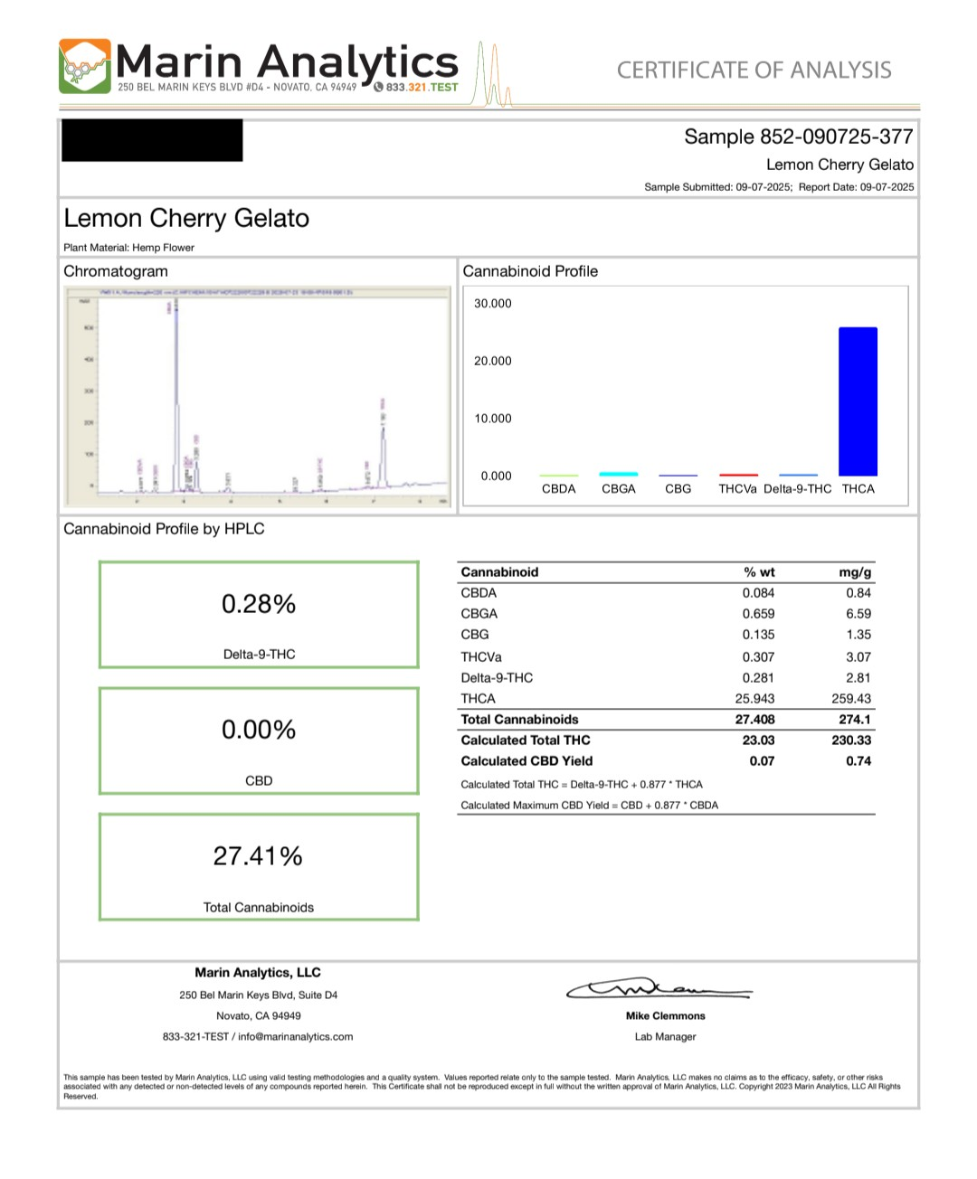The width and height of the screenshot is (977, 1179).
Task: Click the Report Date: 09-07-2025 text
Action: coord(857,187)
